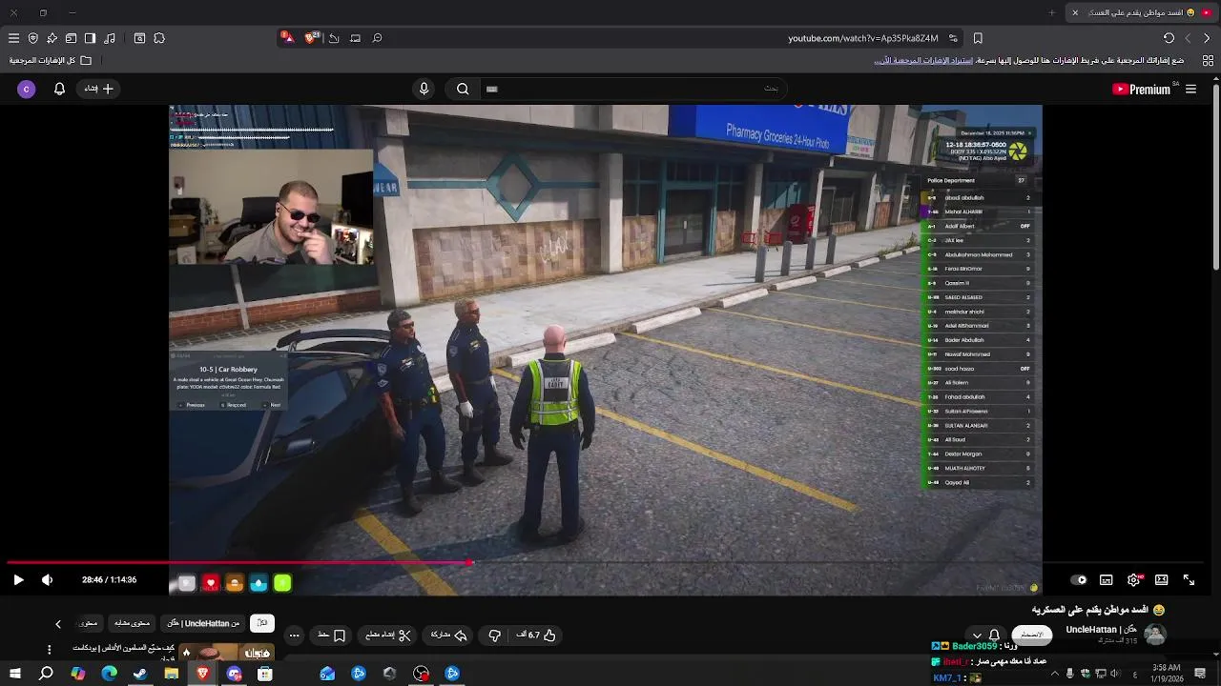Click the Brave Rewards triangle icon
Image resolution: width=1221 pixels, height=686 pixels.
point(286,37)
